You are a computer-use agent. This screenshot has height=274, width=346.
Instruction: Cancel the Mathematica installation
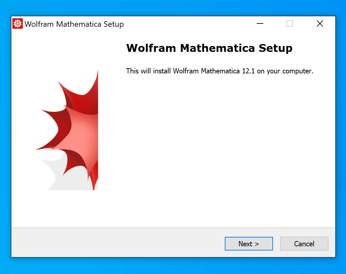[304, 244]
